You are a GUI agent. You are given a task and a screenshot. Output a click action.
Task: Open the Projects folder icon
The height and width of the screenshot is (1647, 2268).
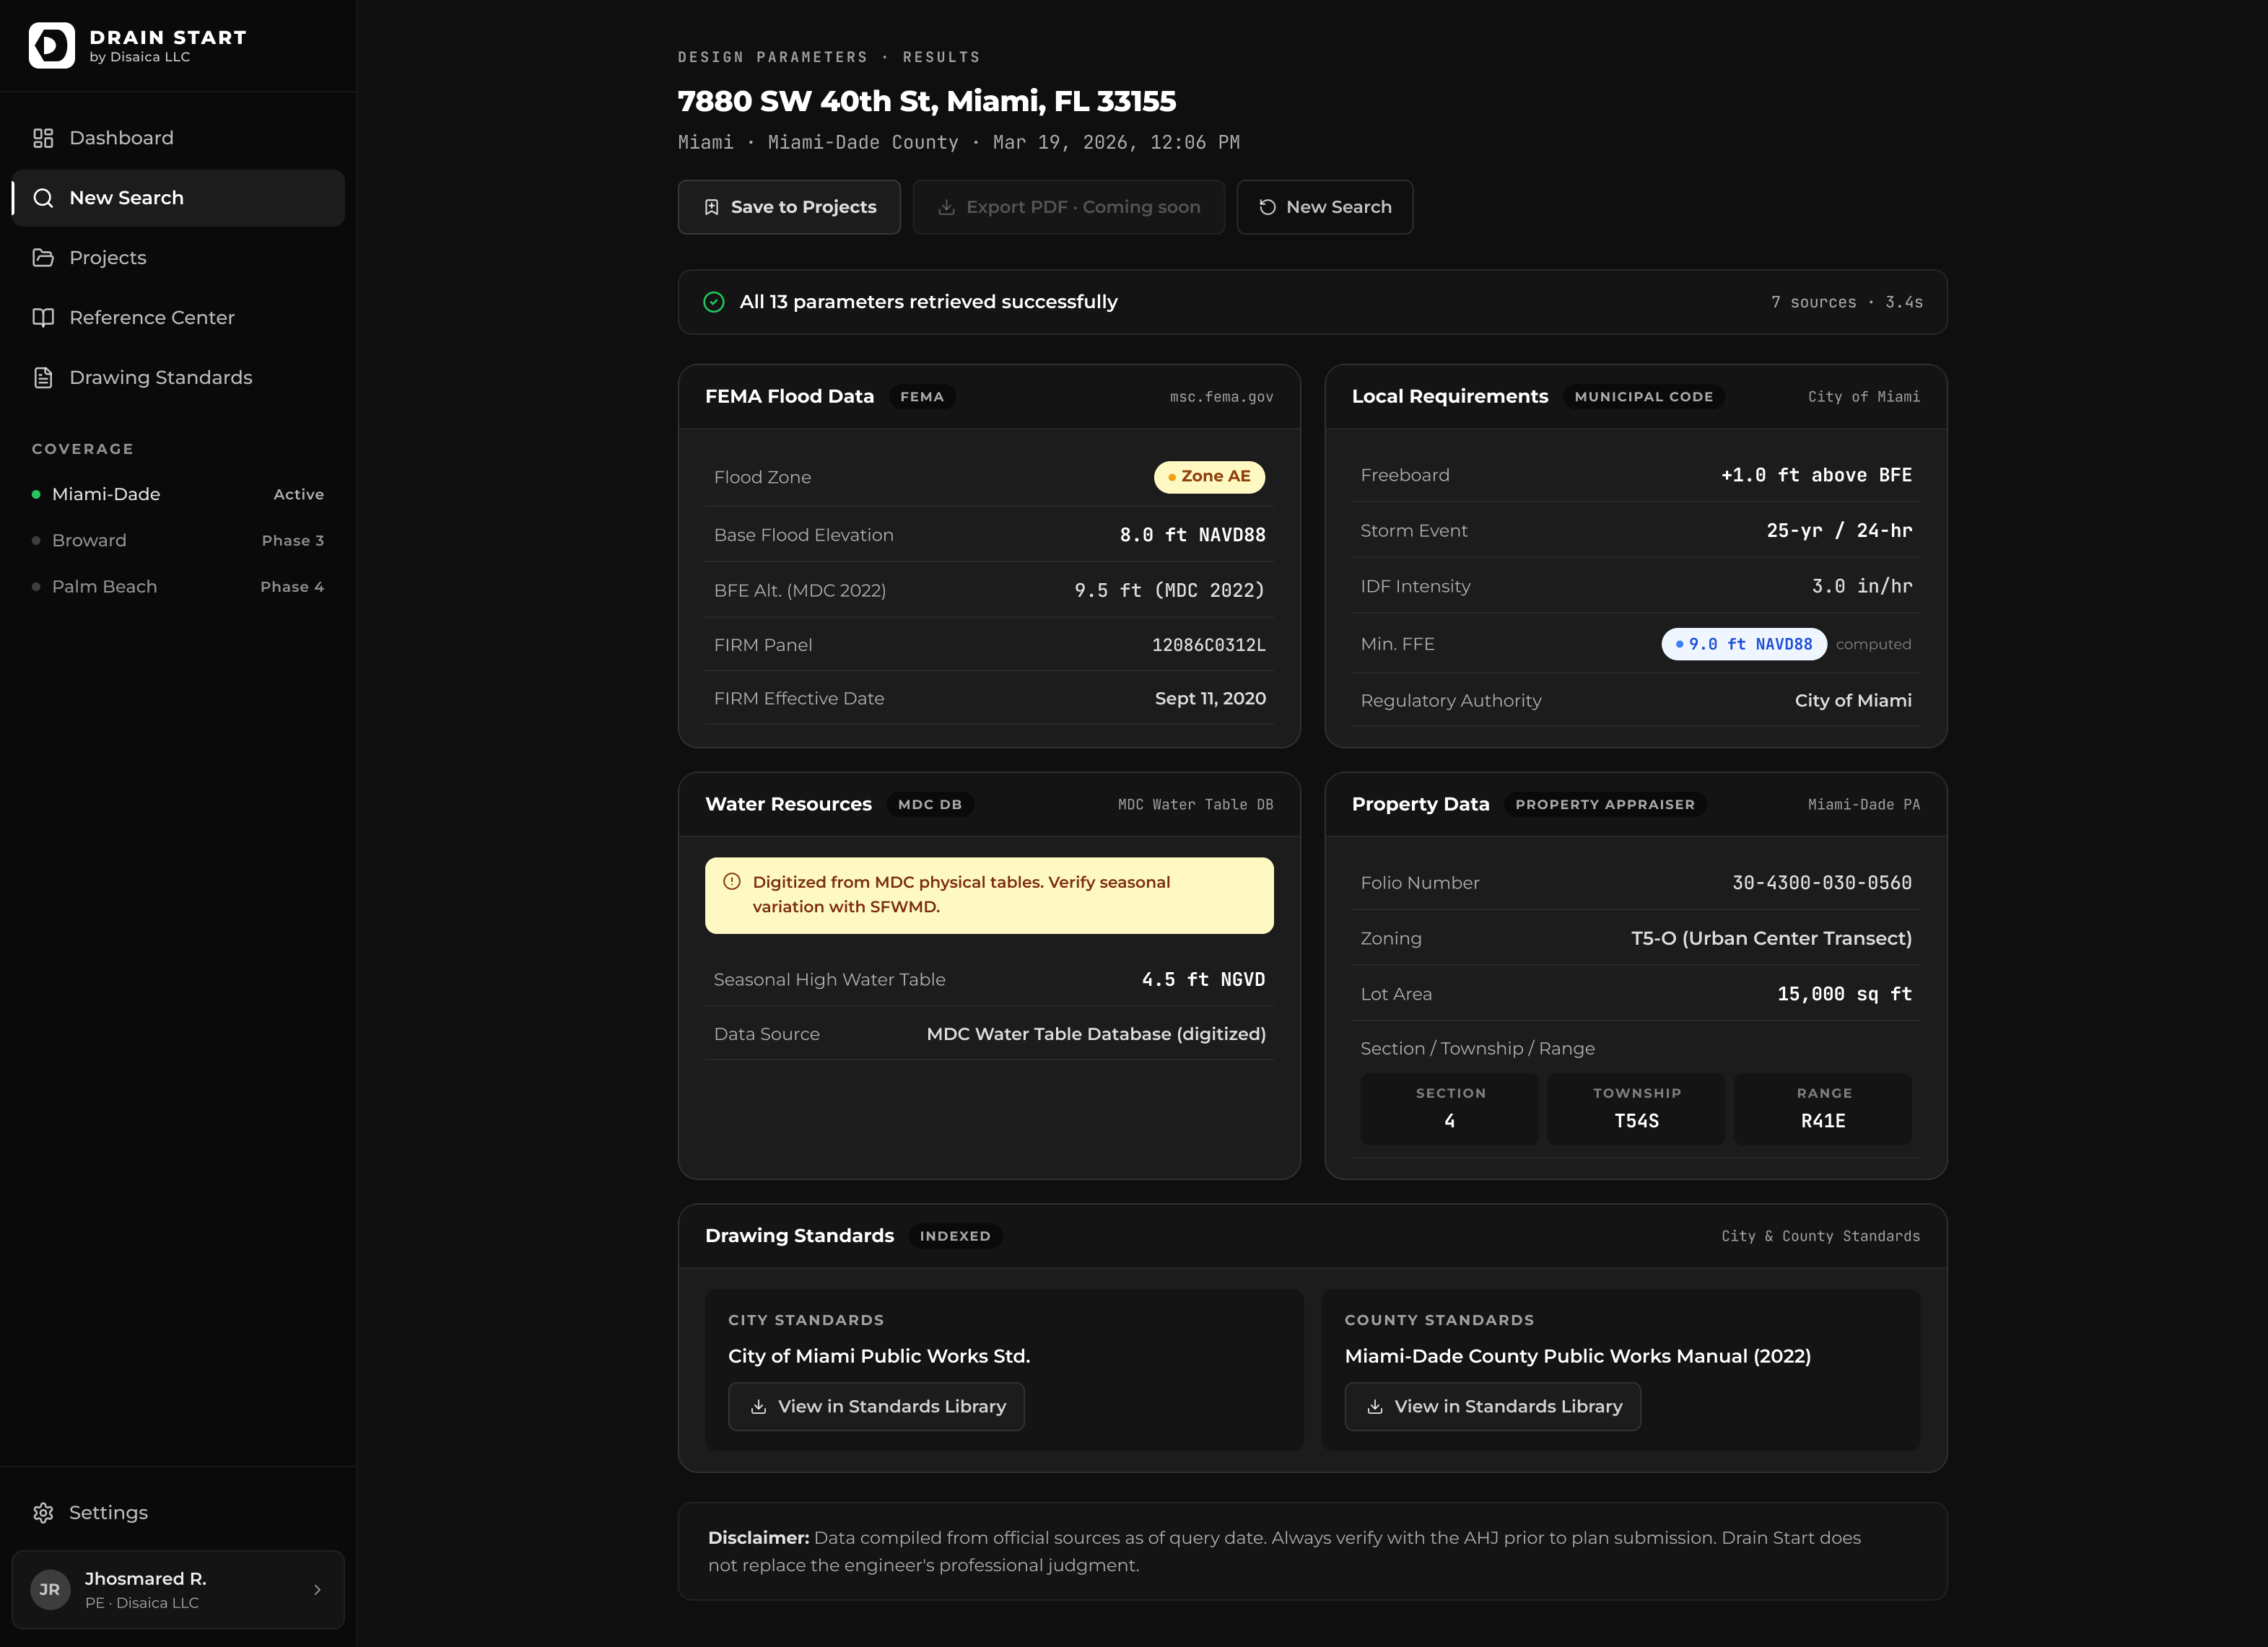coord(43,257)
